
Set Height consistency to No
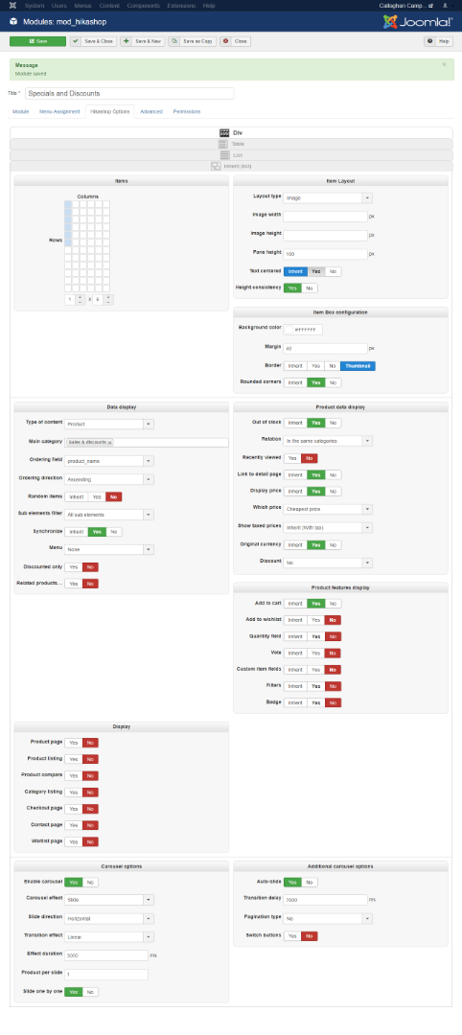pyautogui.click(x=310, y=287)
